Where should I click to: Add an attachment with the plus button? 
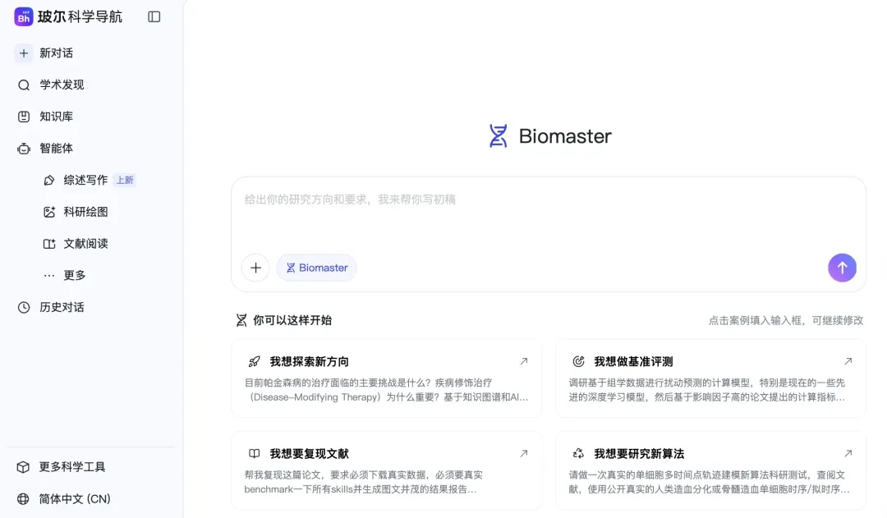[x=255, y=268]
